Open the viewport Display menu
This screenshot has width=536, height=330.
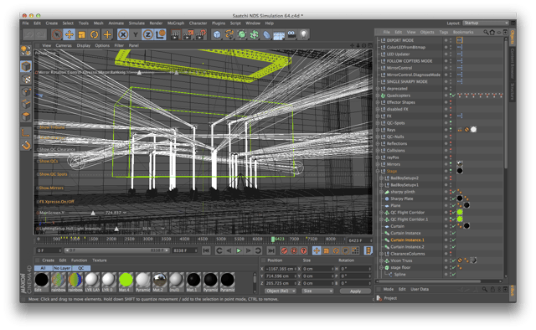click(84, 45)
